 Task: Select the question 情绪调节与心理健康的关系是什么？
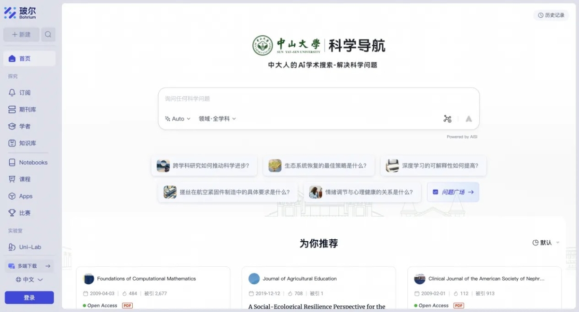tap(362, 192)
